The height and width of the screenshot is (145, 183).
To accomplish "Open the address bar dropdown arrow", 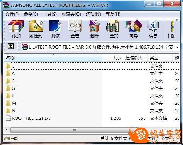I will (177, 47).
